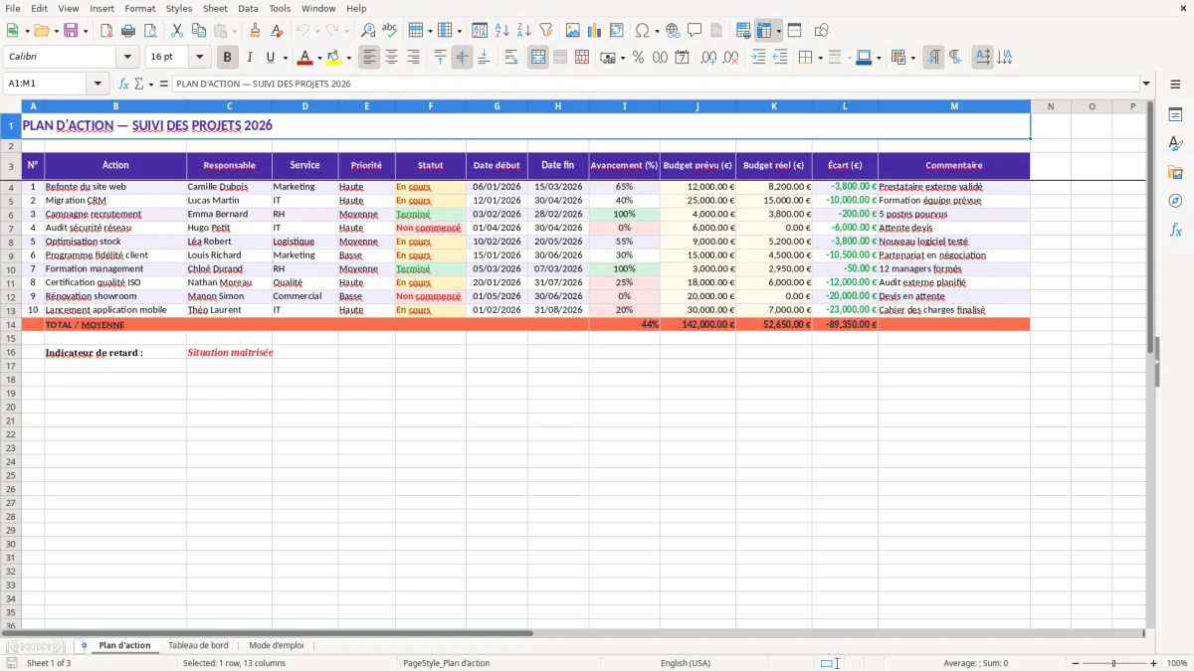The height and width of the screenshot is (671, 1194).
Task: Insert a chart
Action: [x=595, y=31]
